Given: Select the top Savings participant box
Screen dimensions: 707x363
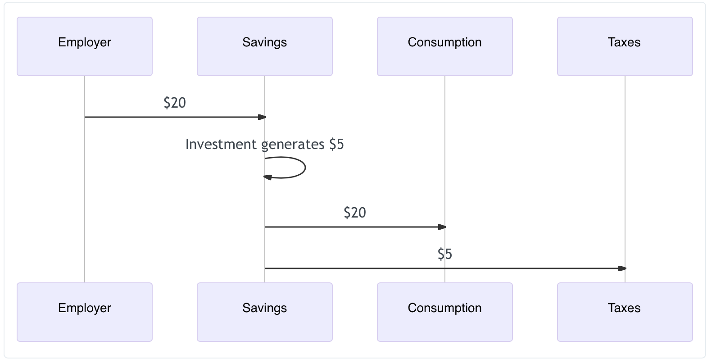Looking at the screenshot, I should pos(265,46).
